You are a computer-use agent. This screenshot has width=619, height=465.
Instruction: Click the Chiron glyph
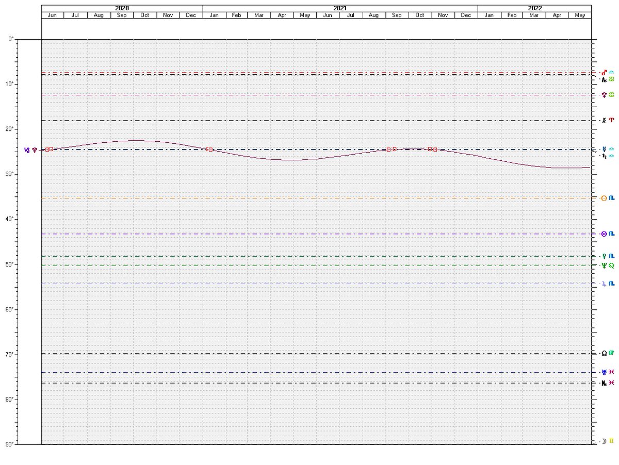(x=604, y=120)
